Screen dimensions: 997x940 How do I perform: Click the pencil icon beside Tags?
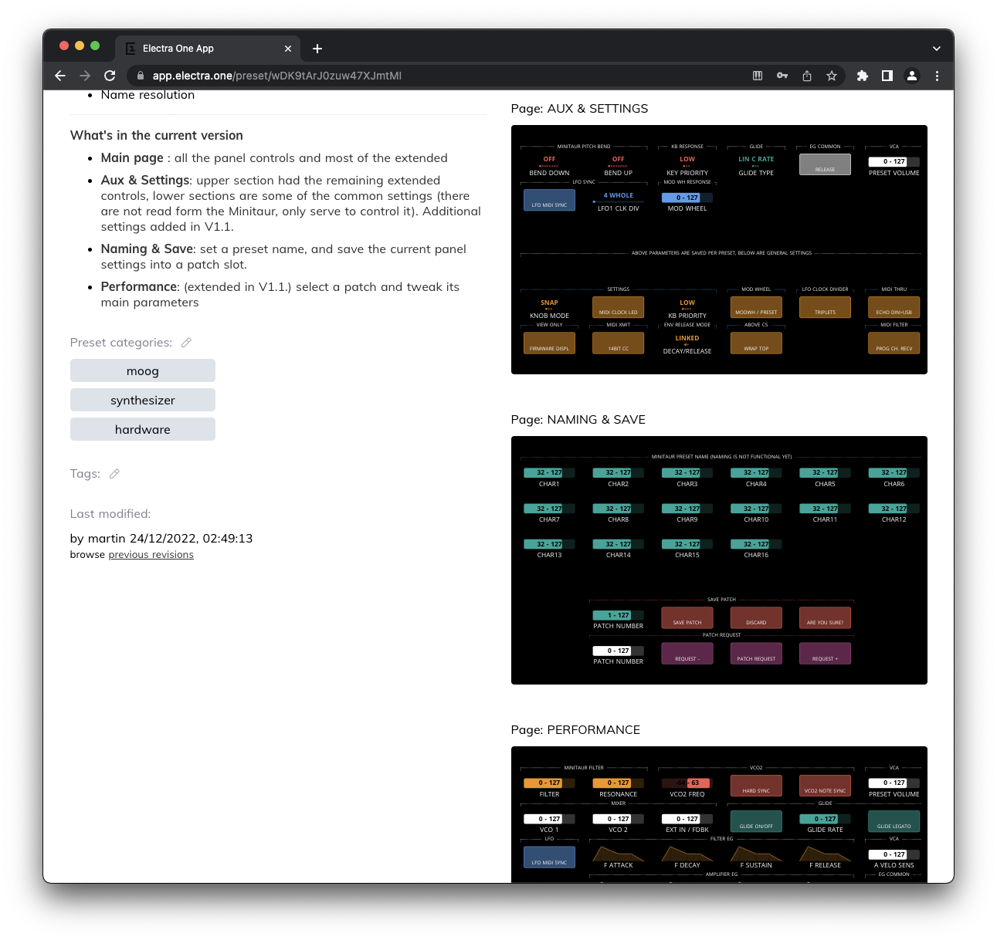(114, 474)
